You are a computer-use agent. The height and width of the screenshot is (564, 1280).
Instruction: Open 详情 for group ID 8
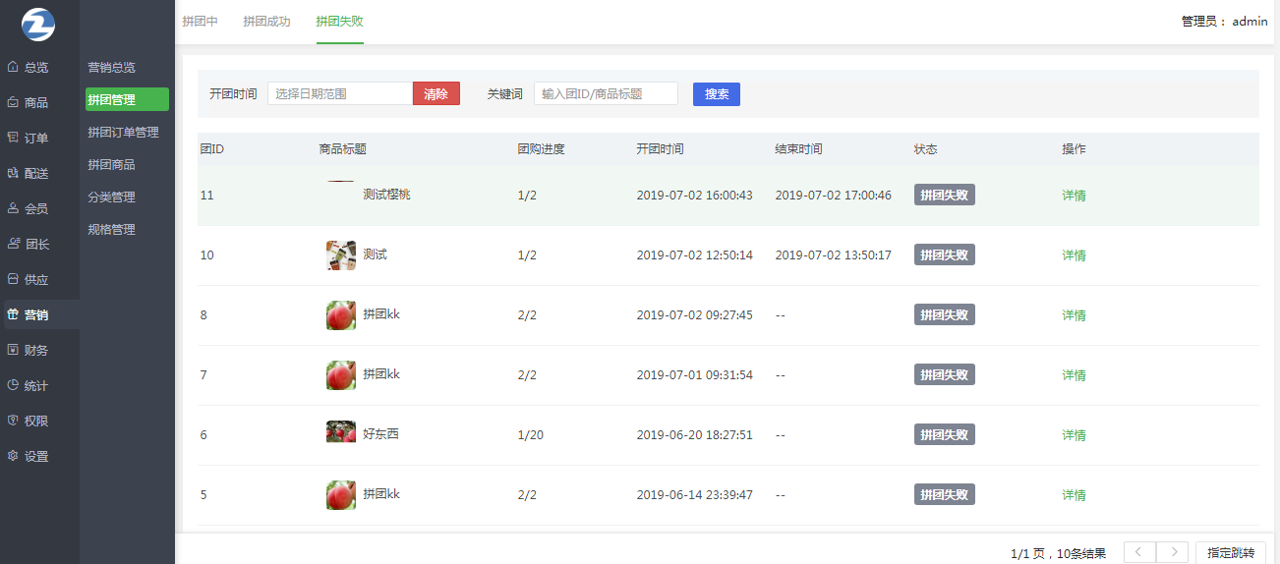pos(1074,315)
